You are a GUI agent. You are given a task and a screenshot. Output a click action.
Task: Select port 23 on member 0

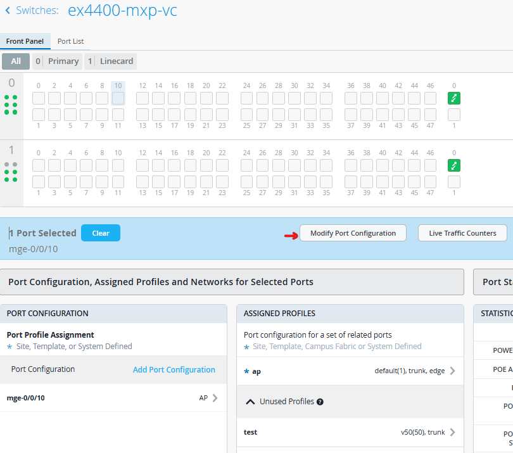222,115
